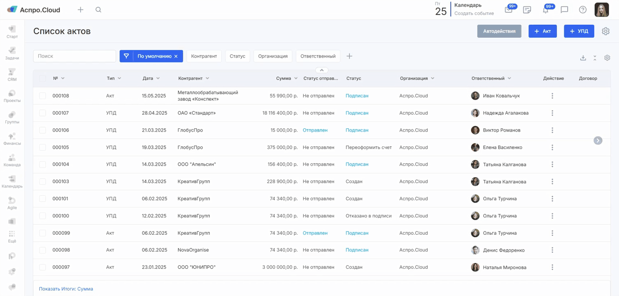Open the search magnifier in top bar

tap(98, 10)
